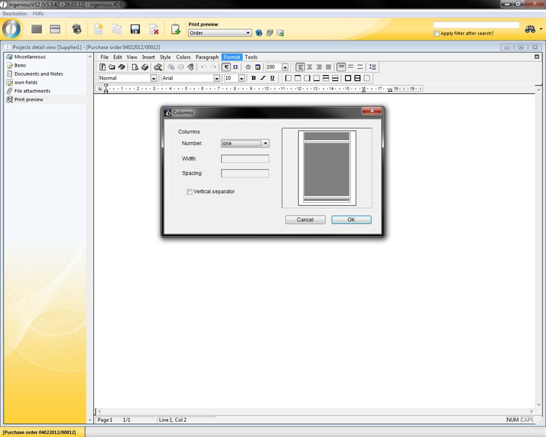This screenshot has height=437, width=546.
Task: Enable the Vertical separator checkbox
Action: 190,192
